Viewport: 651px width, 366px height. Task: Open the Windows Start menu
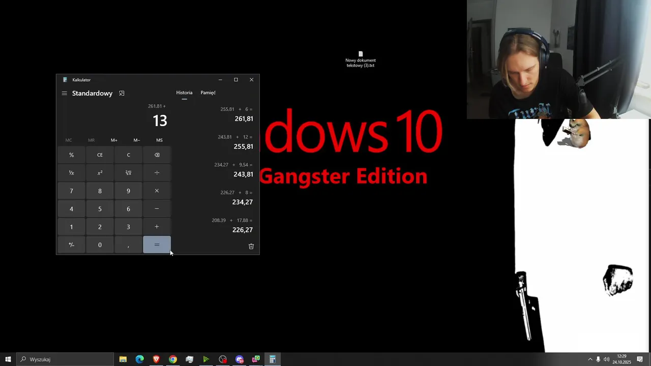point(8,359)
